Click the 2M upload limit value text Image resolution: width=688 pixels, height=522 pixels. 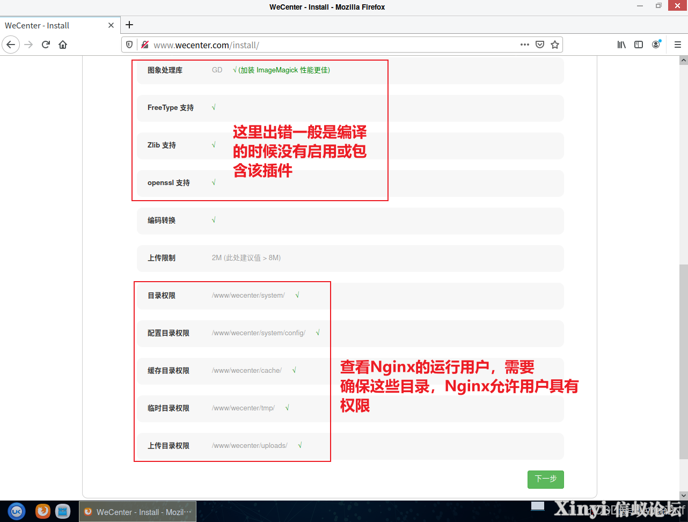(246, 258)
